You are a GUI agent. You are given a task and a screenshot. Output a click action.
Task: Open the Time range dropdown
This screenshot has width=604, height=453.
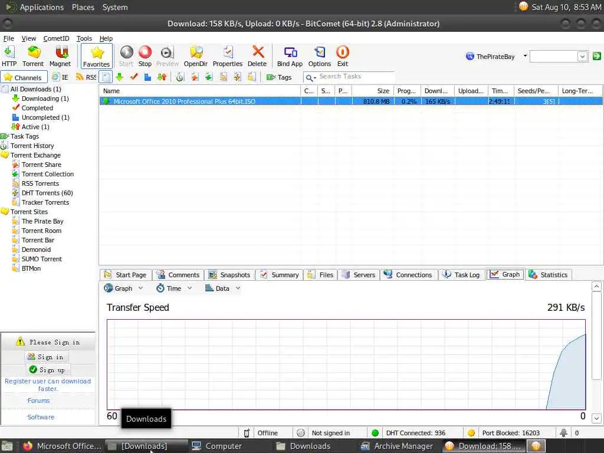174,288
